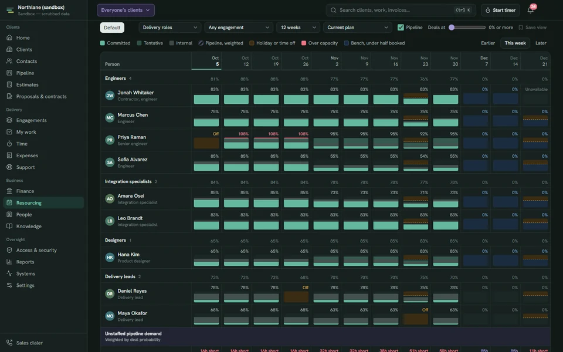The image size is (563, 352).
Task: Click the Earlier button
Action: click(x=488, y=43)
